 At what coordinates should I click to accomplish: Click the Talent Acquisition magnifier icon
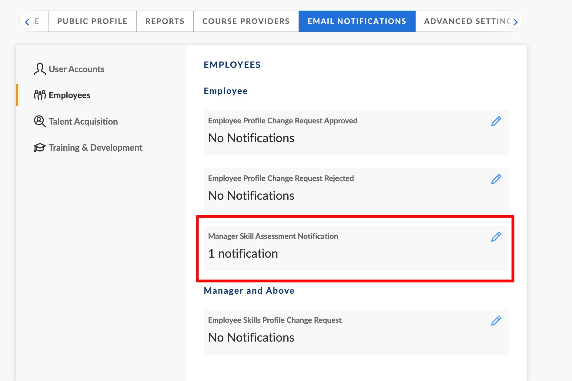click(x=40, y=121)
